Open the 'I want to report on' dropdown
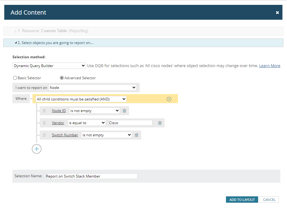 point(93,87)
